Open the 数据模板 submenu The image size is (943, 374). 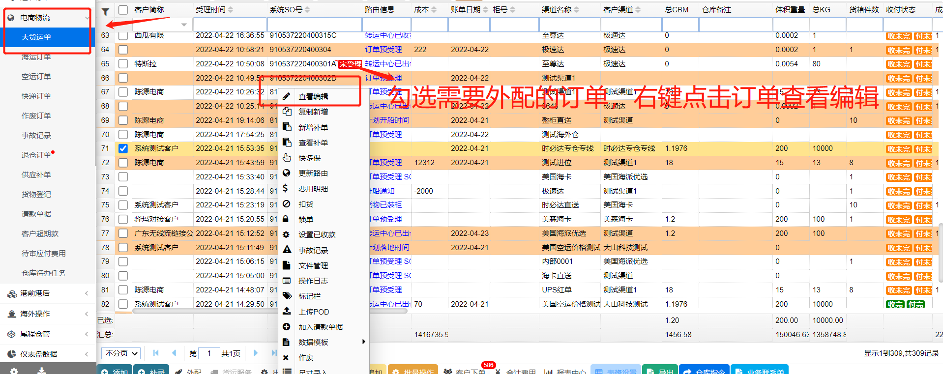coord(324,342)
